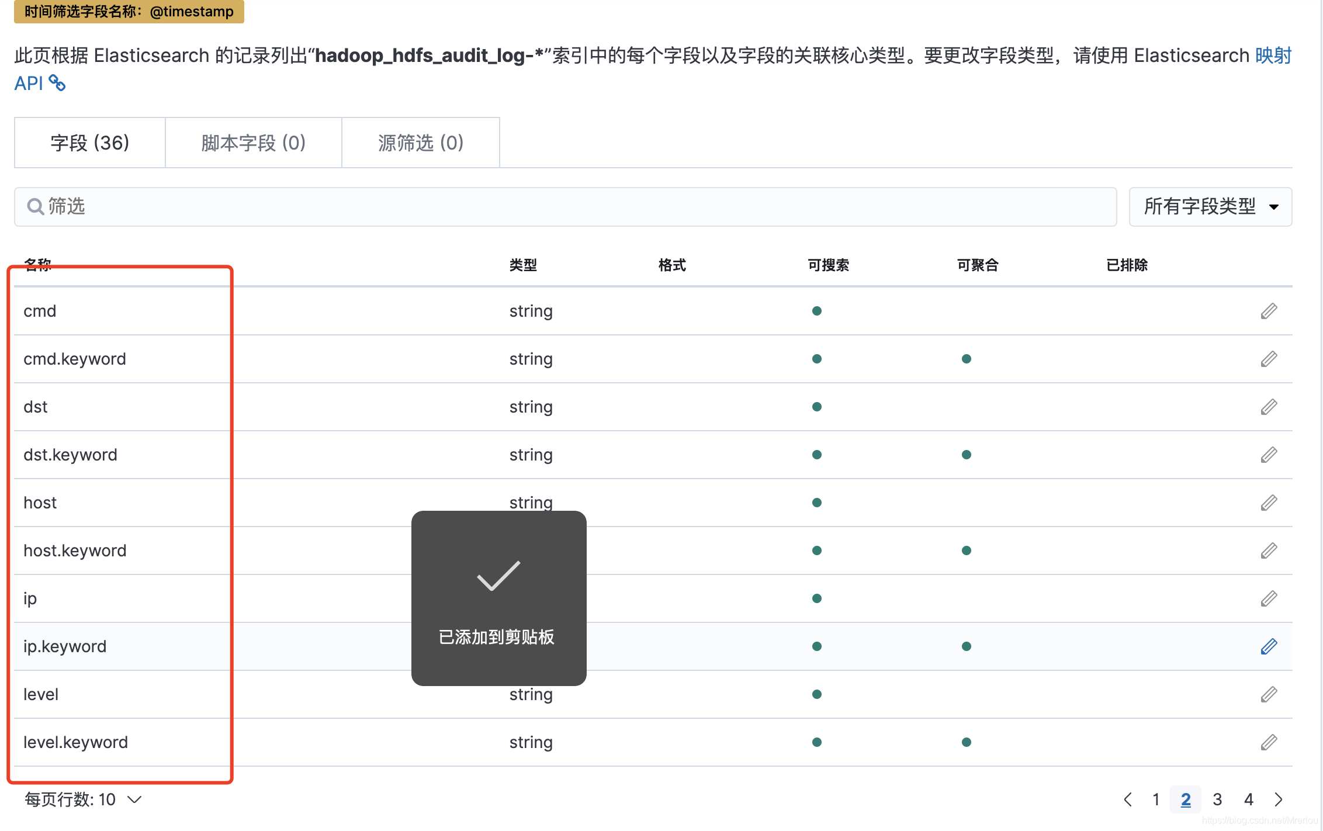Edit the ip.keyword field using blue pencil icon
Screen dimensions: 1323x831
(1268, 646)
